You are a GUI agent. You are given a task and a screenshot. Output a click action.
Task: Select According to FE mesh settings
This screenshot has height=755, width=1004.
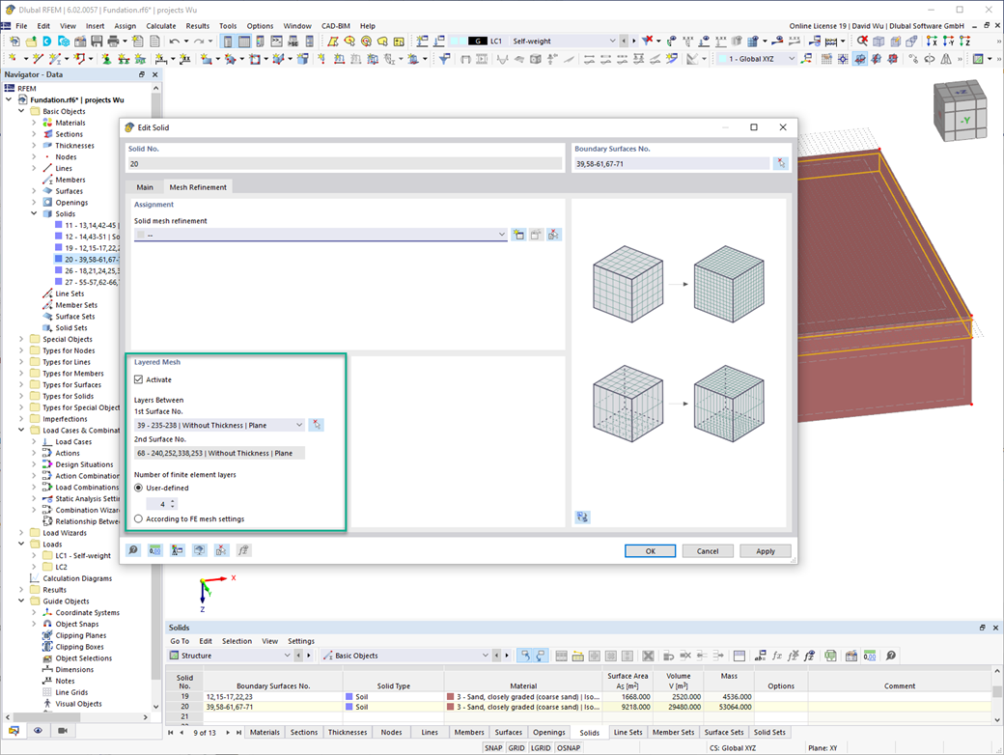(x=138, y=518)
